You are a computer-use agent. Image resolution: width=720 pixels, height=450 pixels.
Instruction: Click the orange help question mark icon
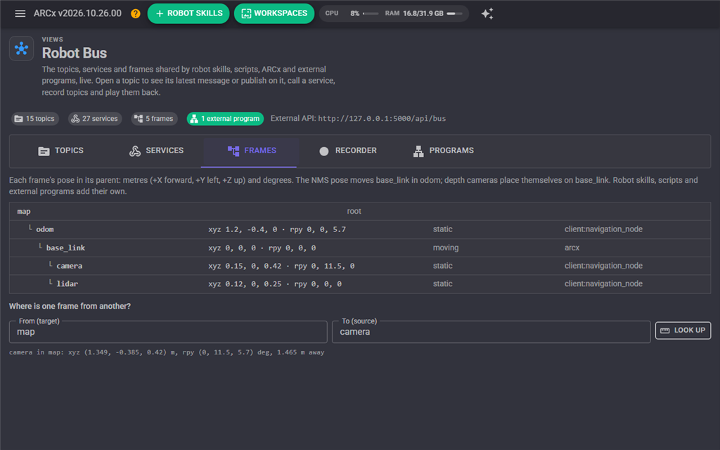(136, 13)
